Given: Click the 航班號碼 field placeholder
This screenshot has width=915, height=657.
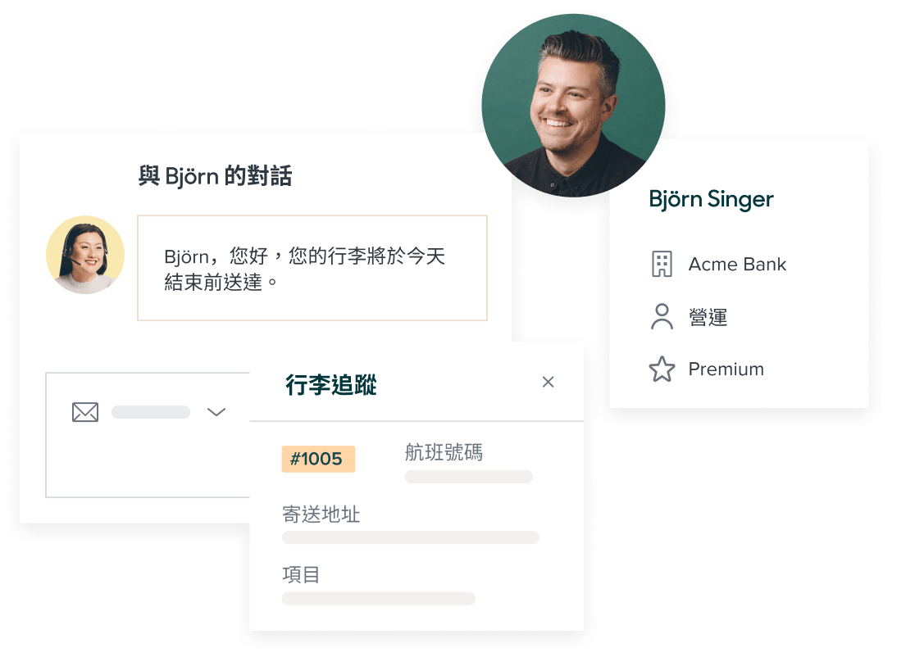Looking at the screenshot, I should 469,476.
